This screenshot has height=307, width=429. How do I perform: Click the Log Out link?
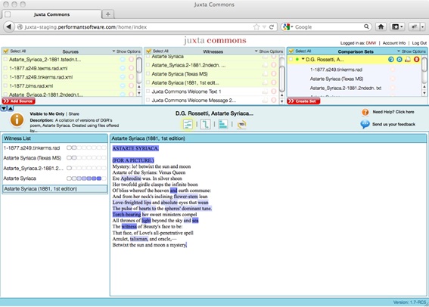click(419, 43)
